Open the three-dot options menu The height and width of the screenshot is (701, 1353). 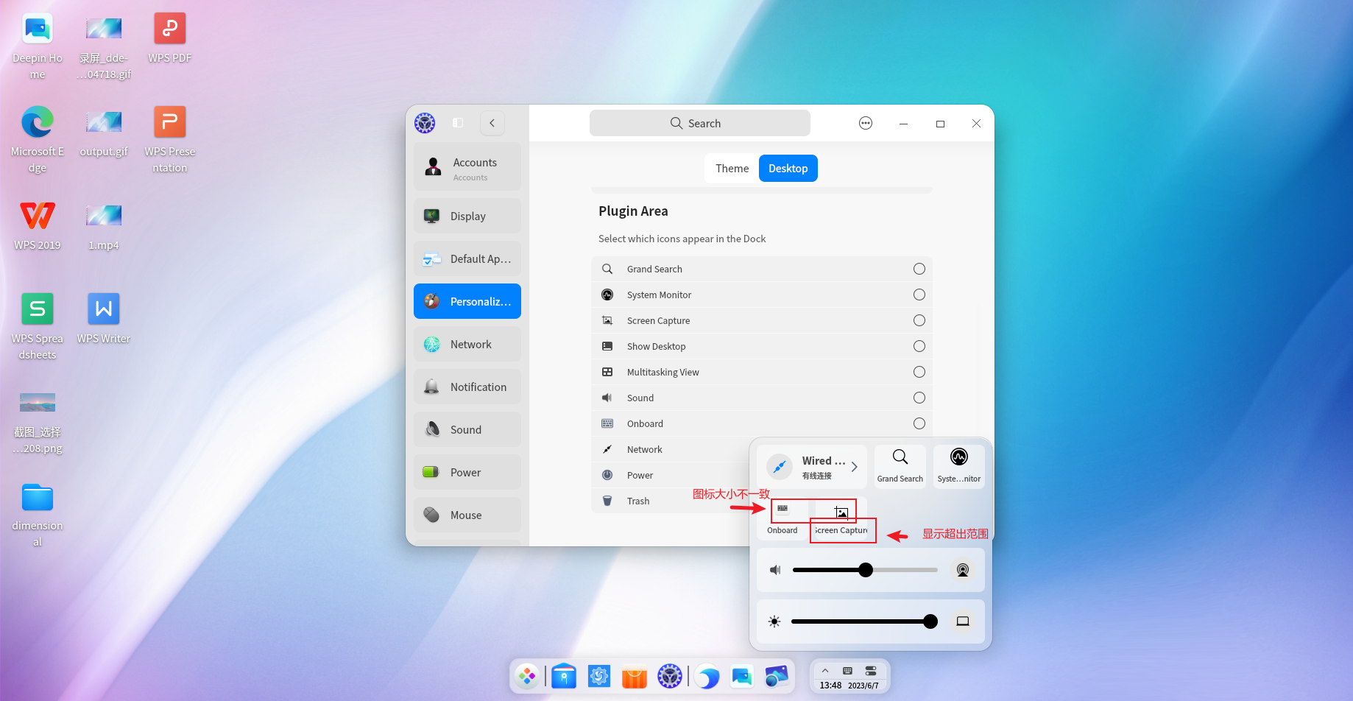866,123
